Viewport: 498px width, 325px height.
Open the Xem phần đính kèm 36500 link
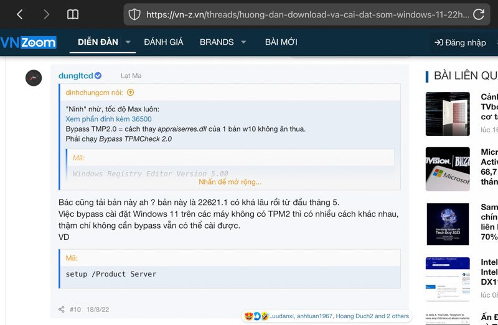coord(108,119)
